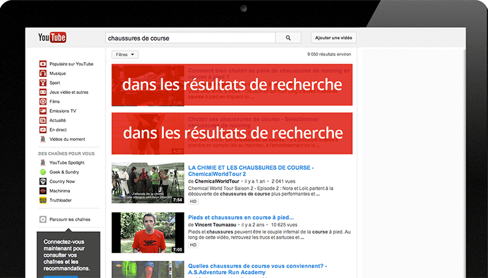Image resolution: width=488 pixels, height=278 pixels.
Task: Click the Geek & Sundry channel icon
Action: (x=43, y=172)
